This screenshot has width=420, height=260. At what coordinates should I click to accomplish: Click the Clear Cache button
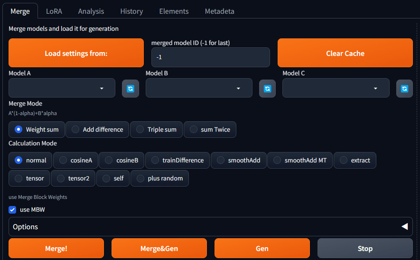(x=345, y=53)
